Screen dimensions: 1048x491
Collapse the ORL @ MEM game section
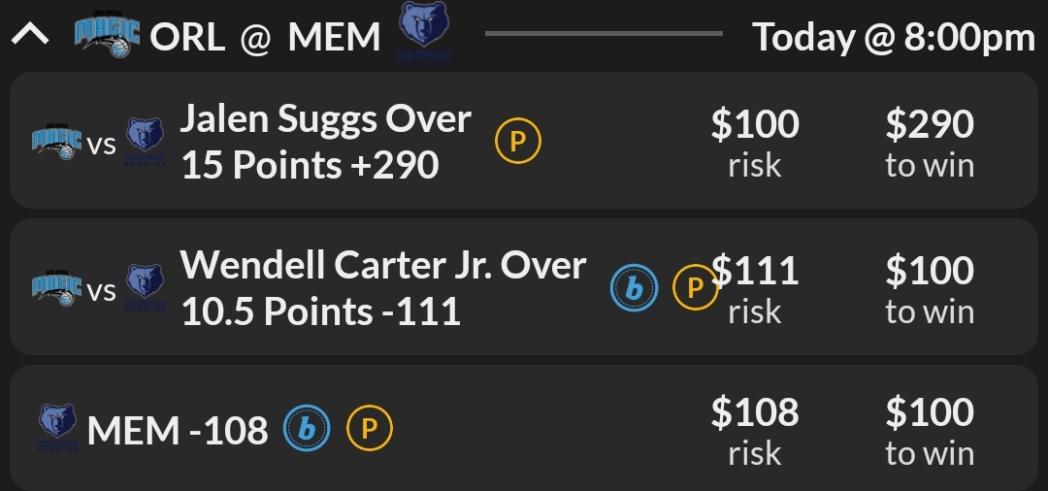point(30,37)
